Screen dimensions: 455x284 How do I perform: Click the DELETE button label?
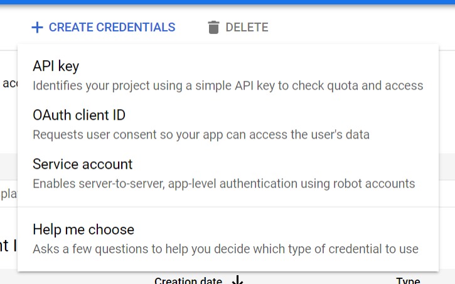[x=247, y=27]
